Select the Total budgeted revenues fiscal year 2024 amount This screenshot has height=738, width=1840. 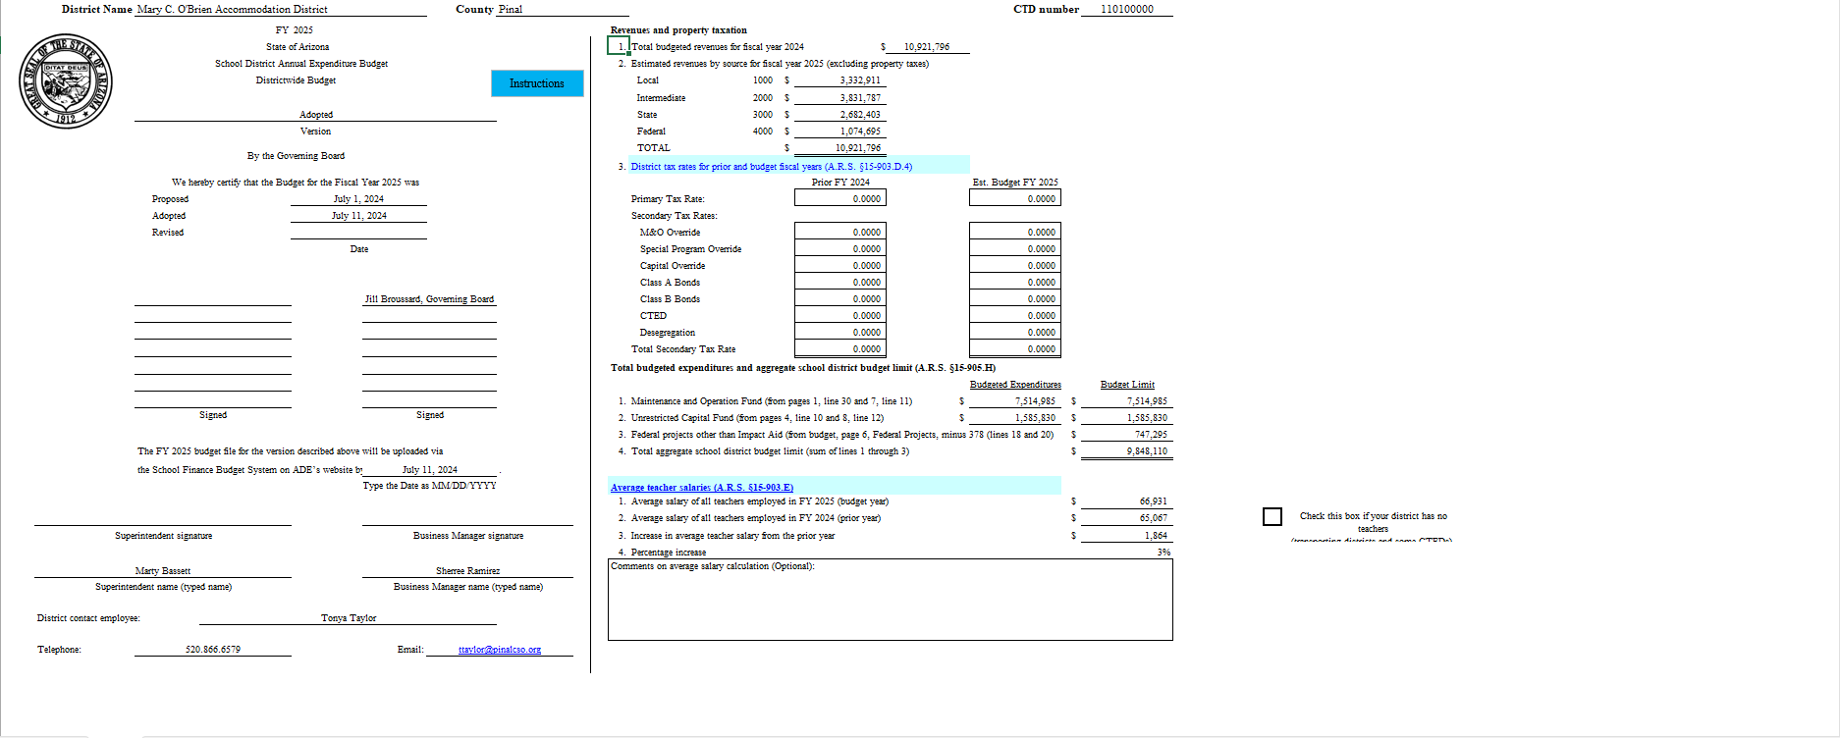click(x=927, y=47)
